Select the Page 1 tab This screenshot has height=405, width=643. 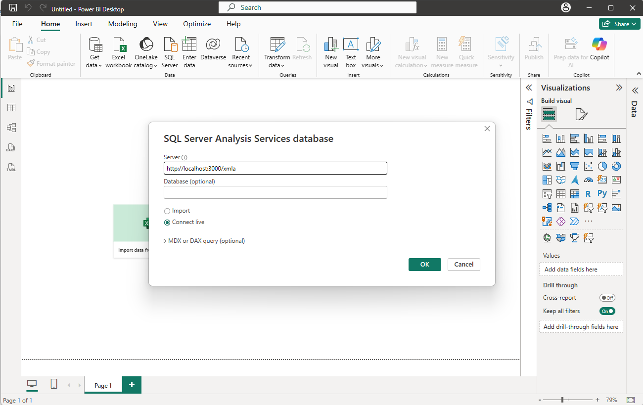103,385
